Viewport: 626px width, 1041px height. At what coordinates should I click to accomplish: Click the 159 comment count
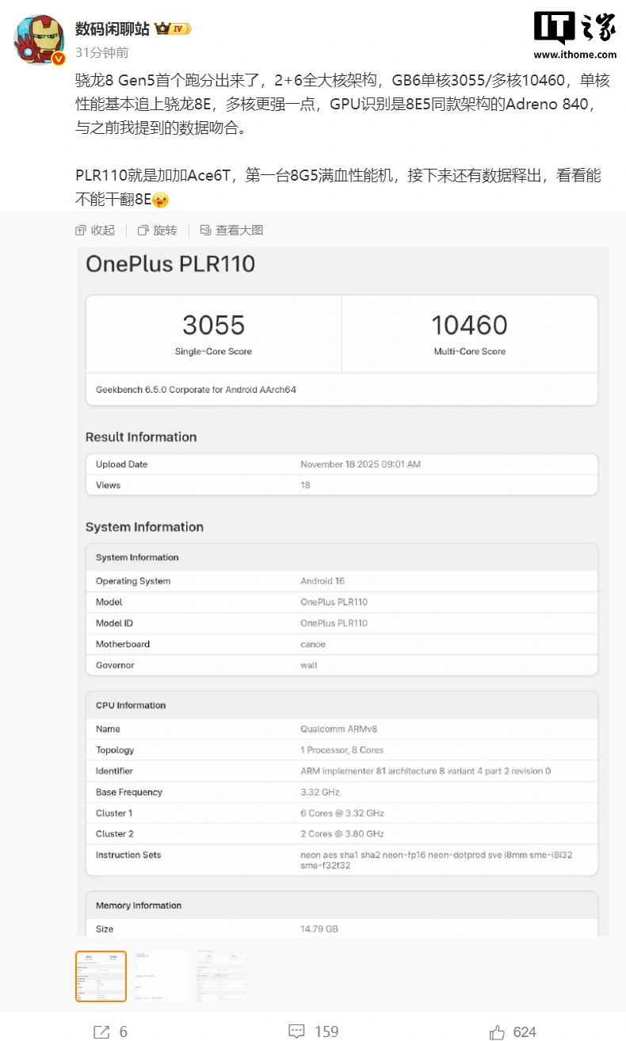tap(326, 1031)
